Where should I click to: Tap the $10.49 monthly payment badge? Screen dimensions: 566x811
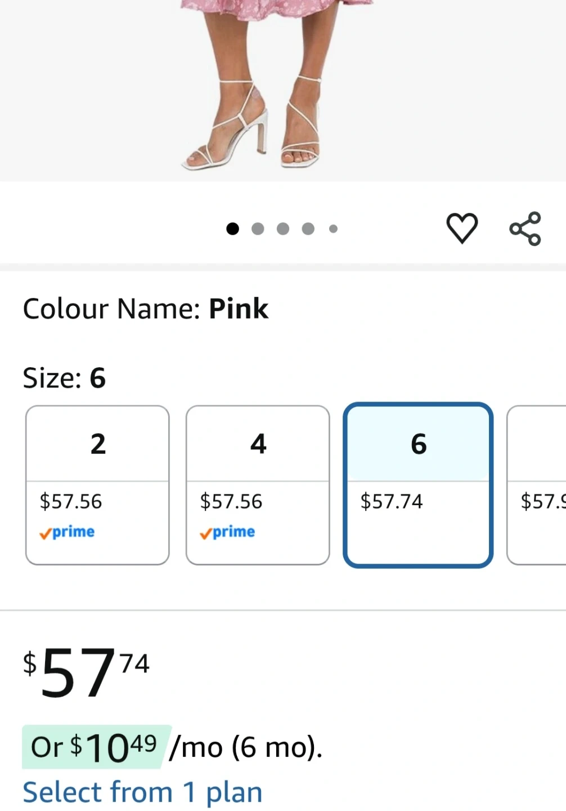pyautogui.click(x=95, y=747)
